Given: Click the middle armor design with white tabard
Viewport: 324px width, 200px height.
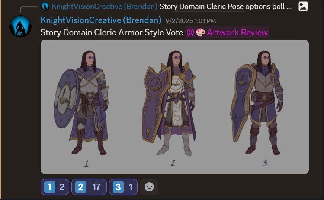Looking at the screenshot, I should click(169, 103).
